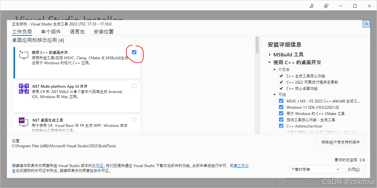Image resolution: width=377 pixels, height=188 pixels.
Task: Switch to the 单个组件 tab
Action: [51, 32]
